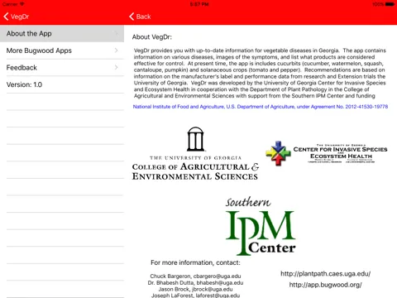Click 'For more information, contact:' text
Image resolution: width=397 pixels, height=298 pixels.
pos(195,262)
